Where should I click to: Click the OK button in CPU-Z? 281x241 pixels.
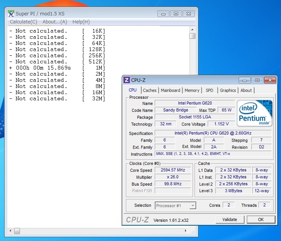[x=261, y=219]
